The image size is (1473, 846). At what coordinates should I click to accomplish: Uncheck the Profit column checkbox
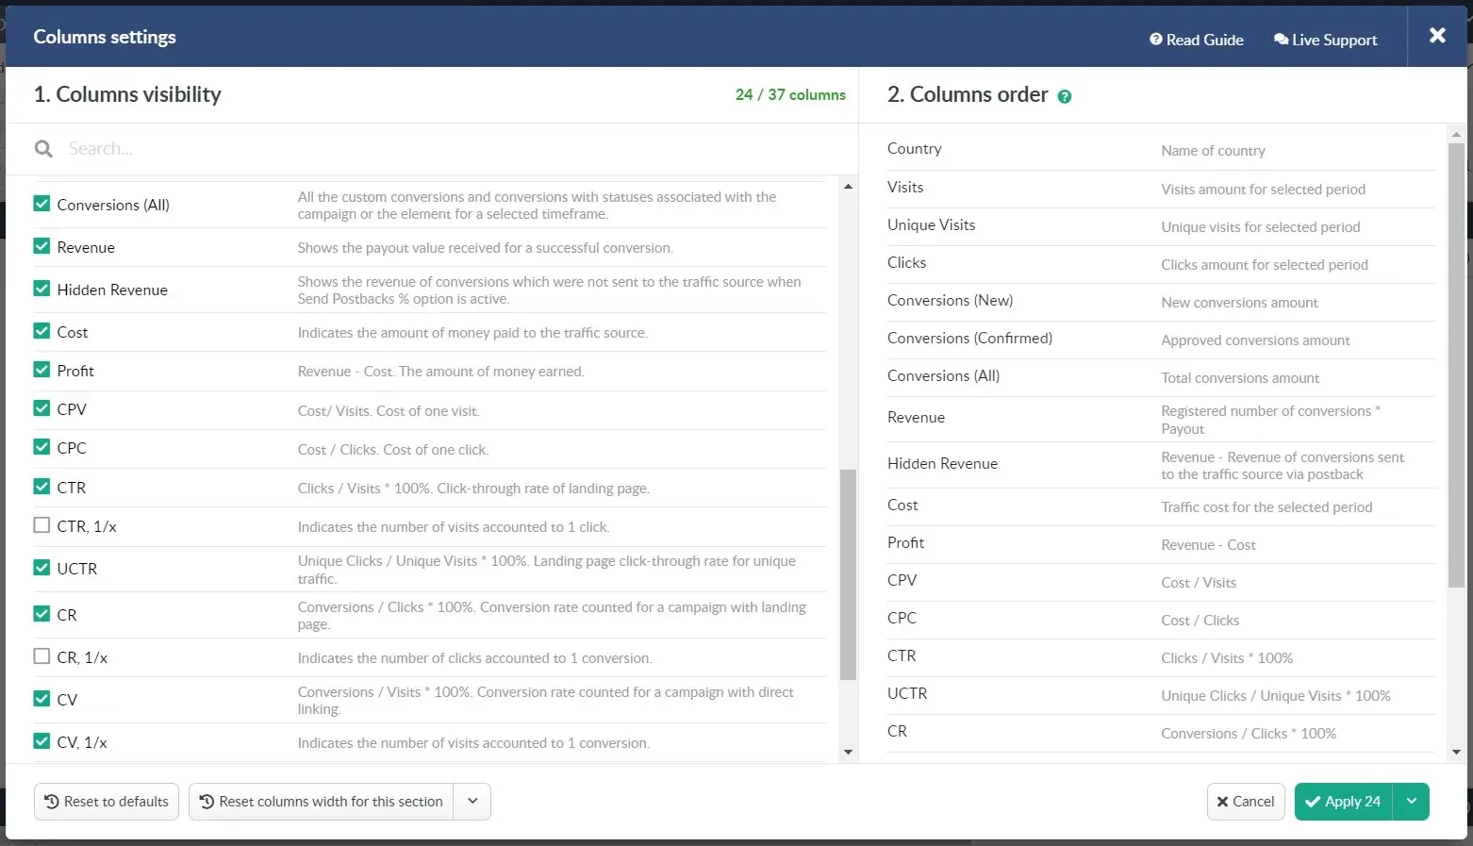41,370
